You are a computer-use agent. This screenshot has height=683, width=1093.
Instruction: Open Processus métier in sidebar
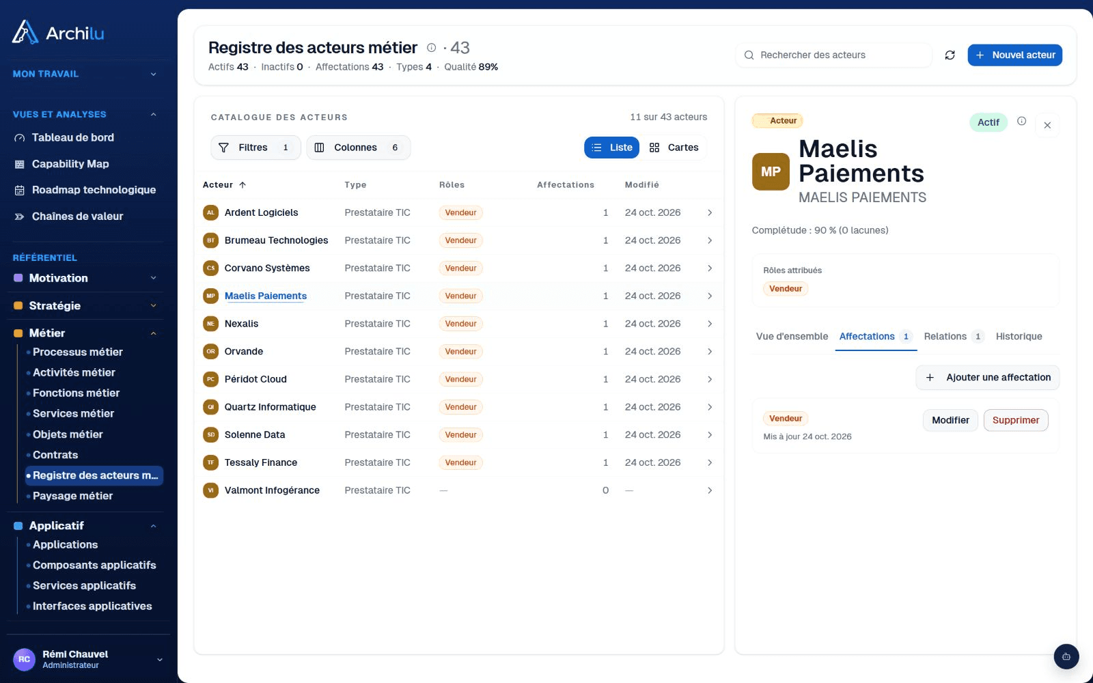point(77,352)
